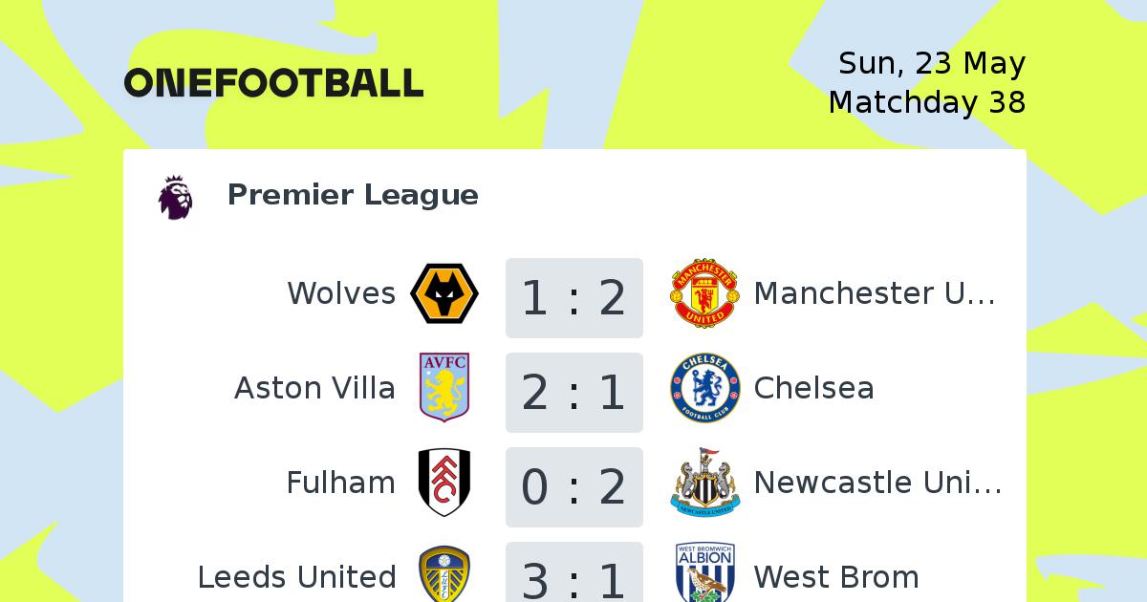The width and height of the screenshot is (1147, 602).
Task: Open the Aston Villa 2 : 1 score
Action: pyautogui.click(x=574, y=392)
